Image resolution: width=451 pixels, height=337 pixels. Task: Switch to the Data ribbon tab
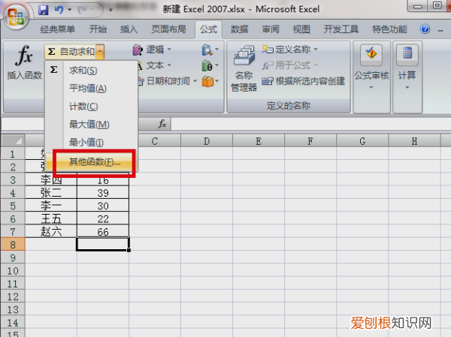tap(239, 30)
